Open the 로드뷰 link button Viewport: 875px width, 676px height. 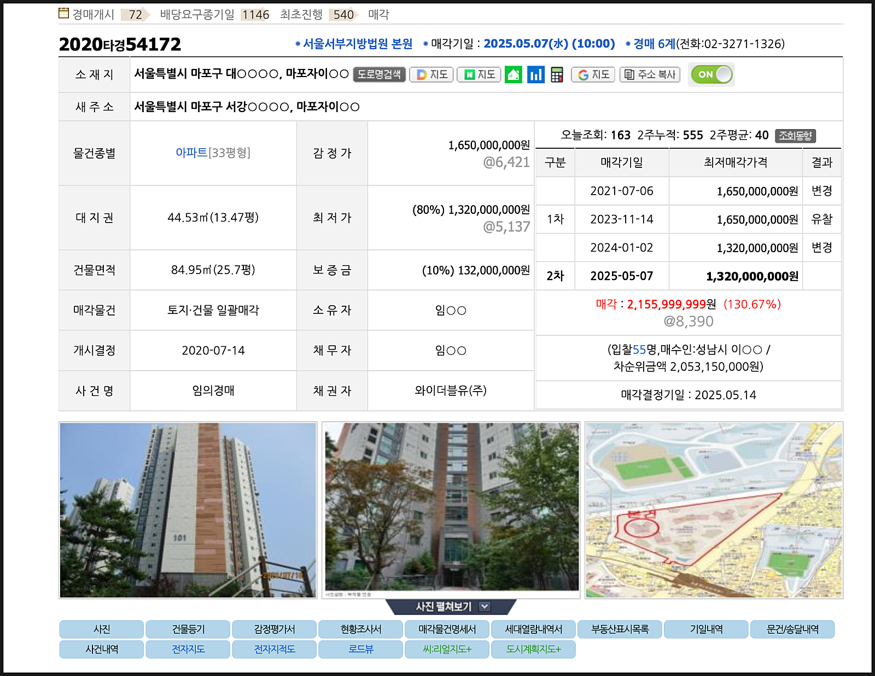pyautogui.click(x=361, y=649)
